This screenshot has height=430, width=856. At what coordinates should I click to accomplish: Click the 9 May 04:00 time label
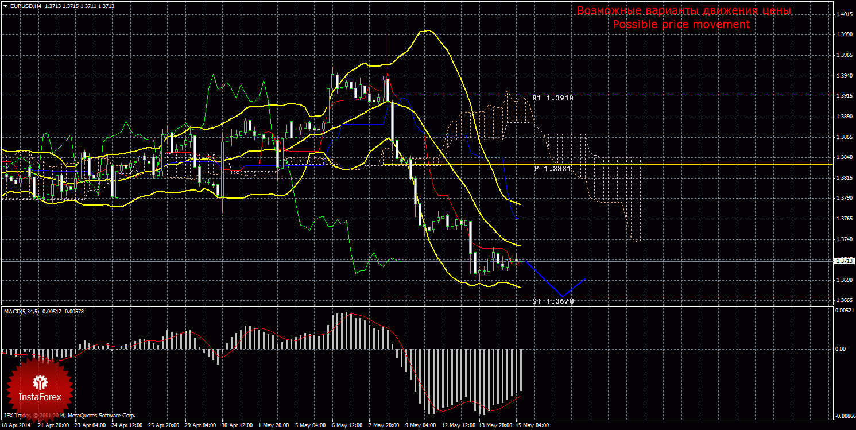421,425
